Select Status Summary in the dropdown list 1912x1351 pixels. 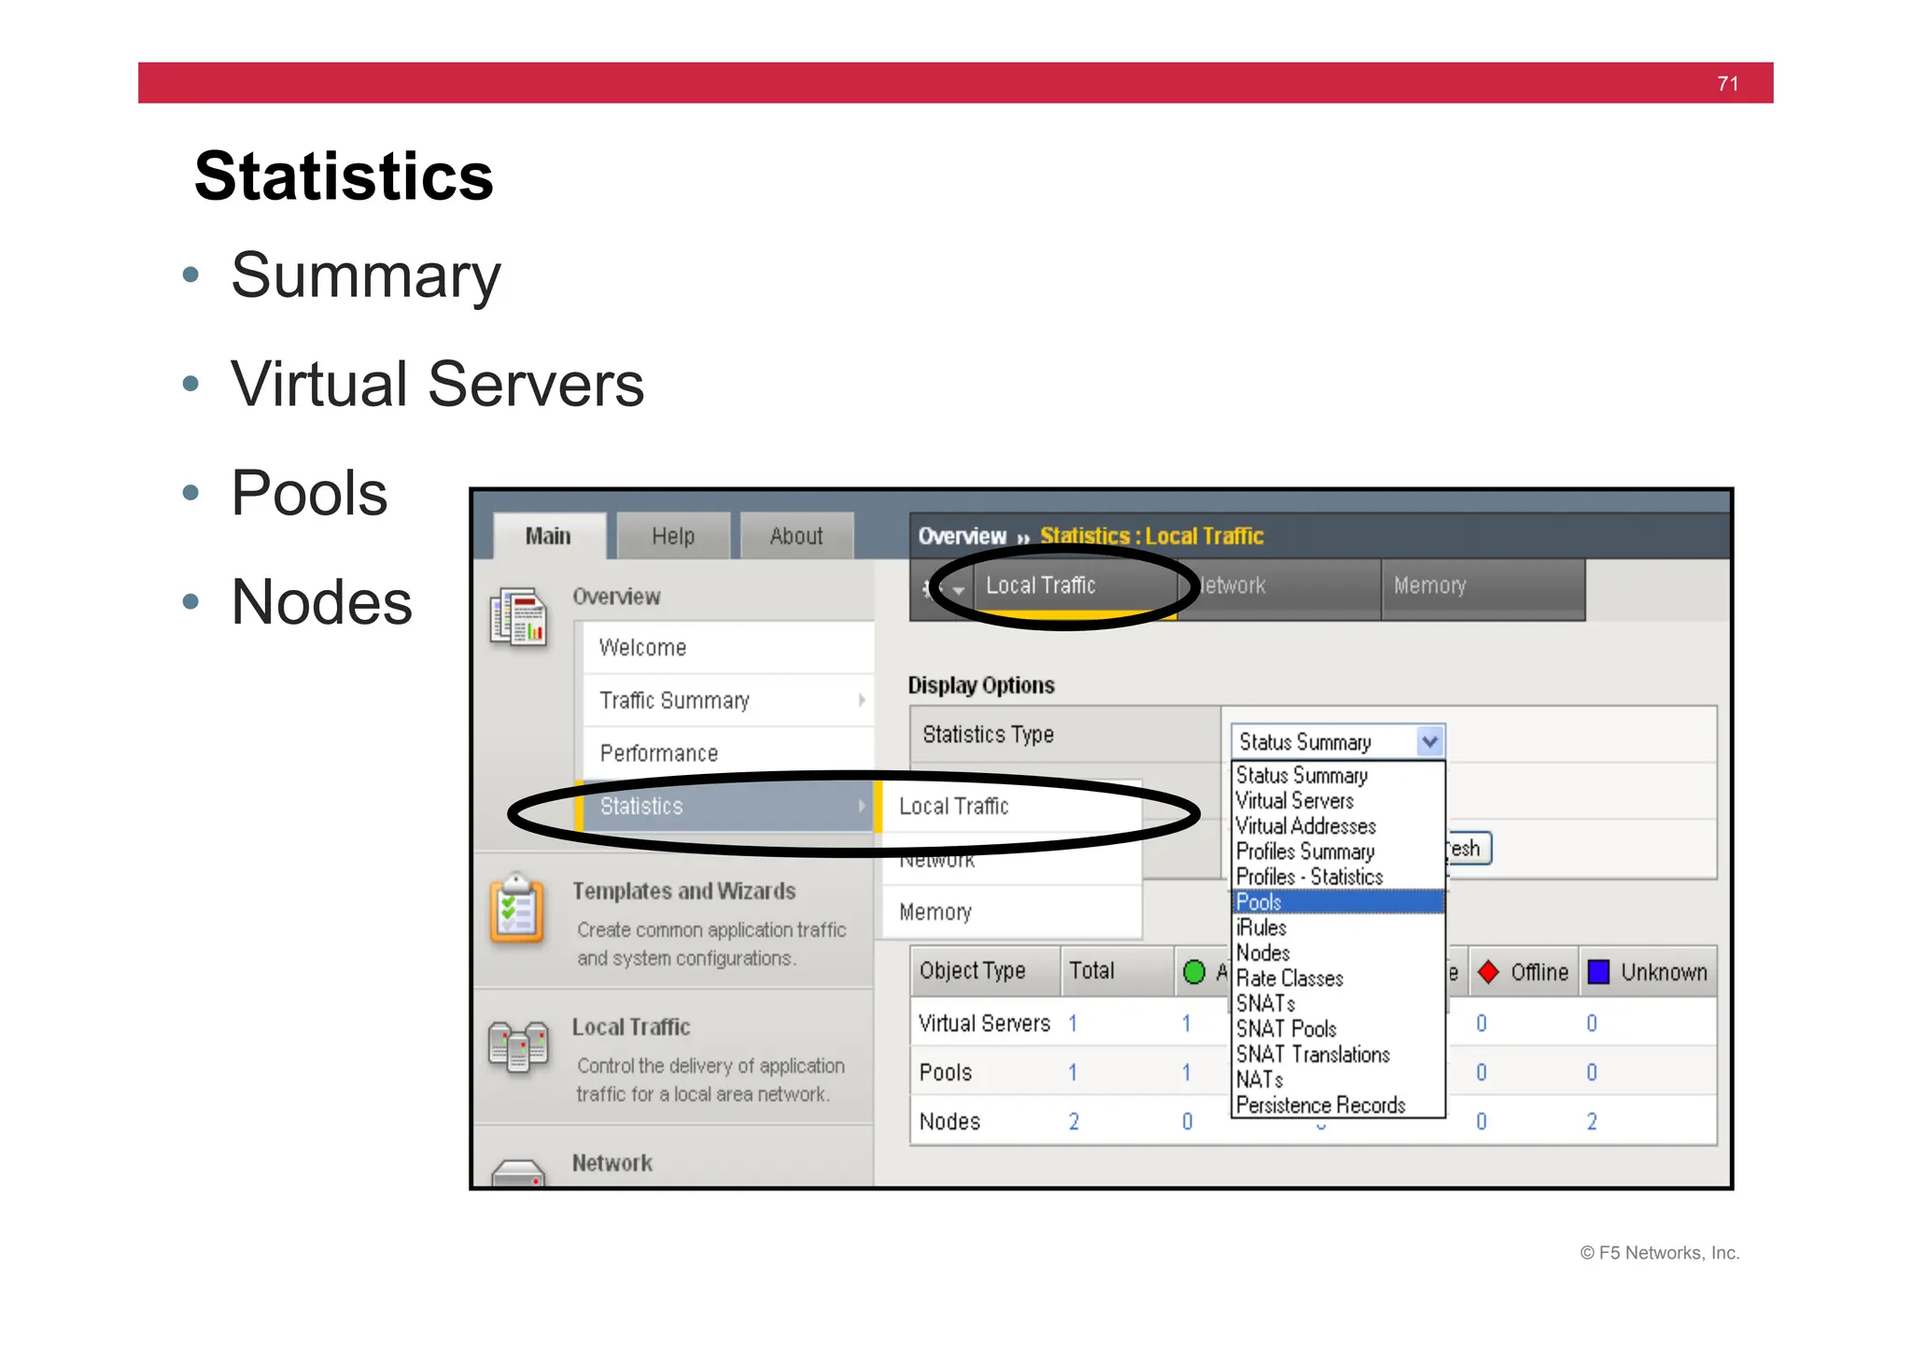pos(1338,776)
